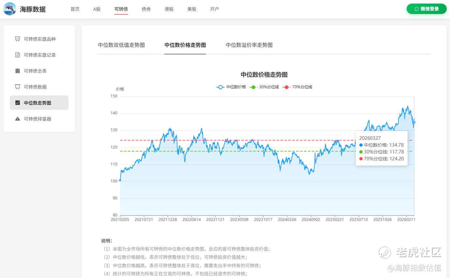Click the 首页 navigation link
This screenshot has height=278, width=450.
(x=75, y=9)
